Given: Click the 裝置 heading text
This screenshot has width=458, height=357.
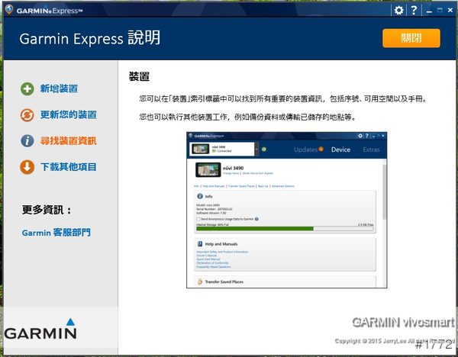Looking at the screenshot, I should point(140,76).
